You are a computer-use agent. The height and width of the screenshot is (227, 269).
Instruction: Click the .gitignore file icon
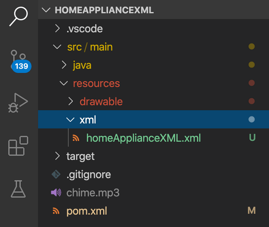[x=56, y=175]
